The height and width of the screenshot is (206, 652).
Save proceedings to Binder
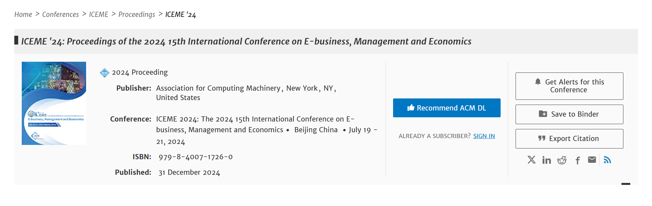(x=569, y=114)
